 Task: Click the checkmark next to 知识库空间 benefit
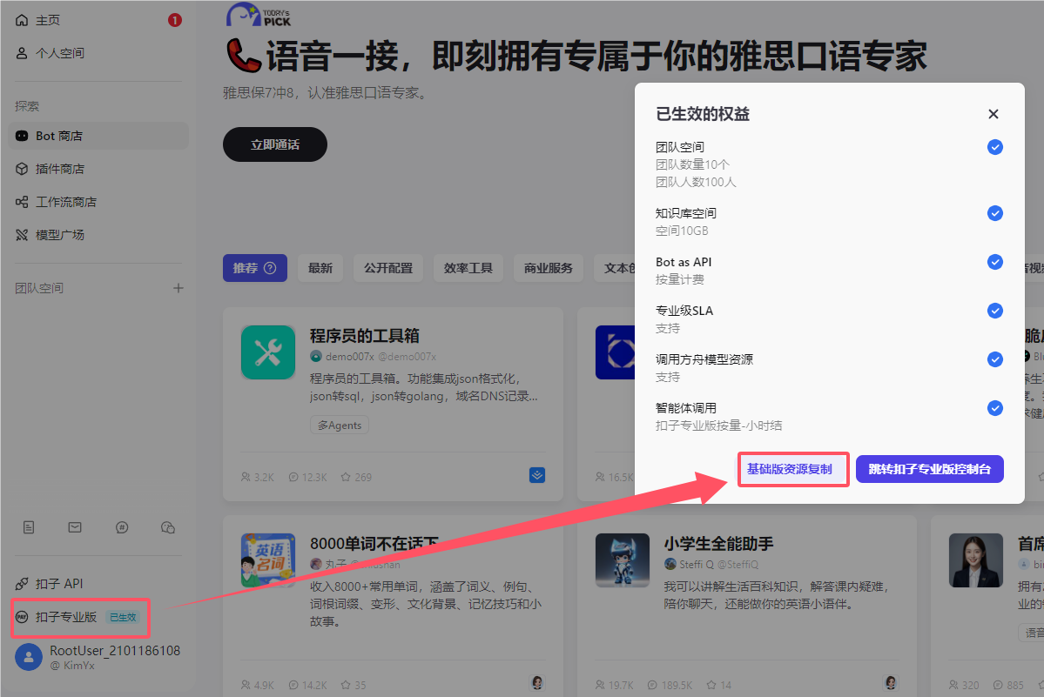(994, 213)
